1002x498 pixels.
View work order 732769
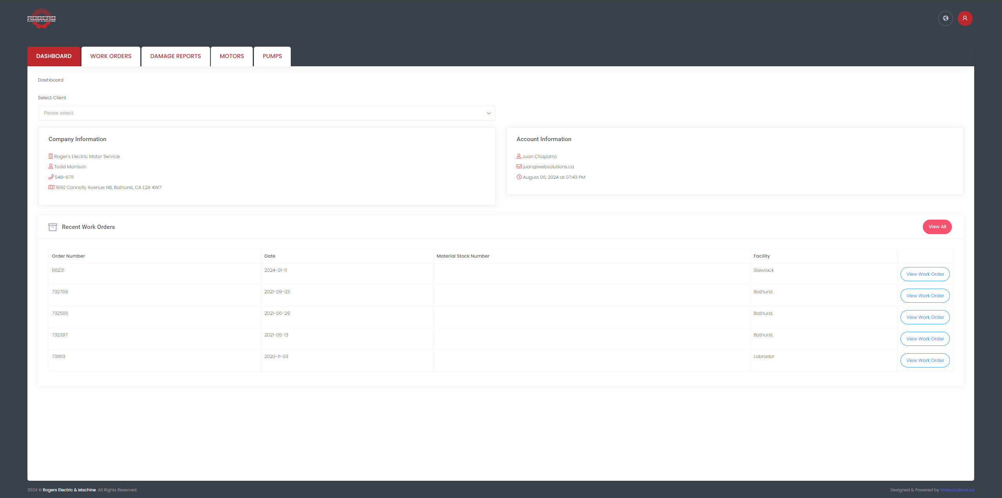[925, 296]
